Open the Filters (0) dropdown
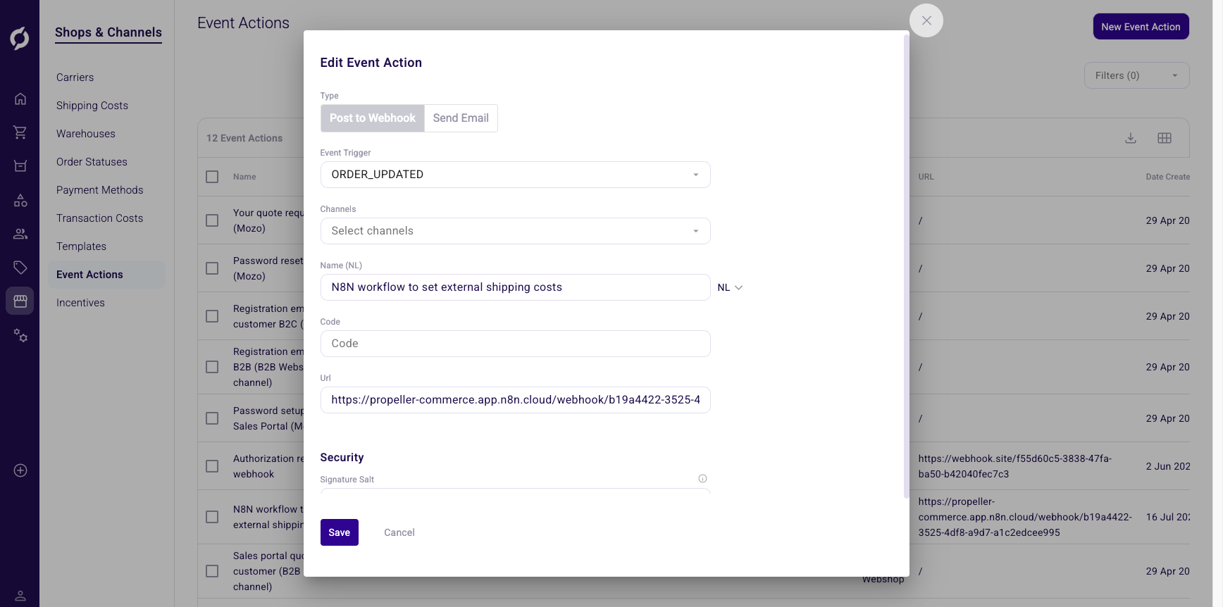 pos(1136,75)
